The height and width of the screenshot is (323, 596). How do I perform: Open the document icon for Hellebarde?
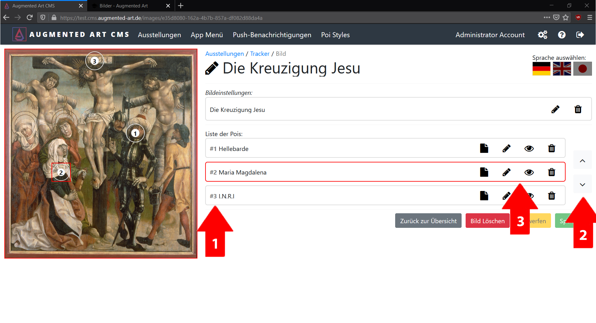click(x=484, y=148)
